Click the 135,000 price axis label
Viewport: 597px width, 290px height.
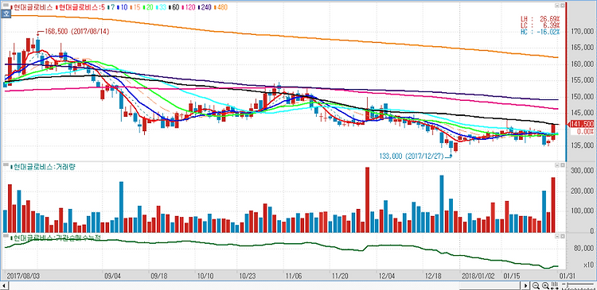pos(583,145)
